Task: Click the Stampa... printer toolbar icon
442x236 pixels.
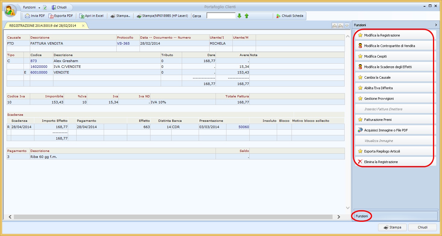Action: tap(112, 16)
